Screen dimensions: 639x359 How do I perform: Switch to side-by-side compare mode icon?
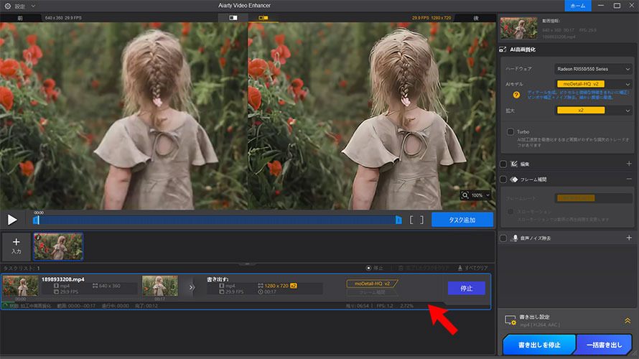point(263,18)
